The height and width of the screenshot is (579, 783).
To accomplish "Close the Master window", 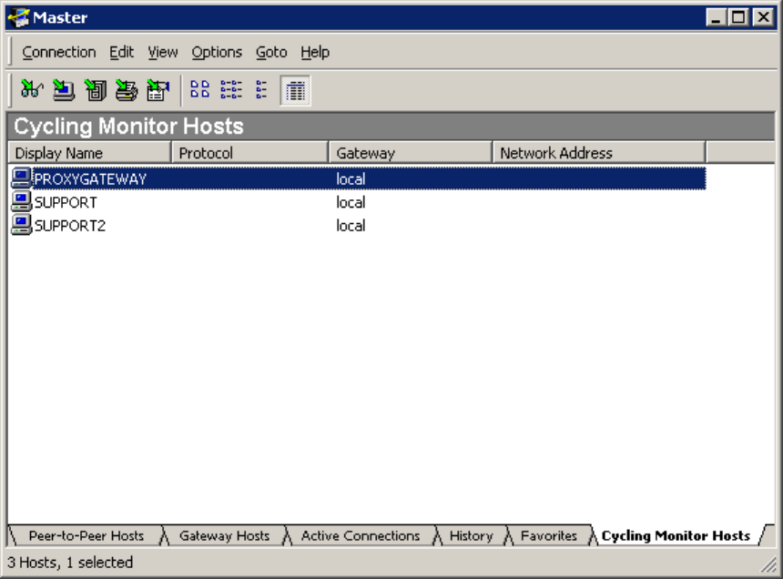I will (763, 18).
